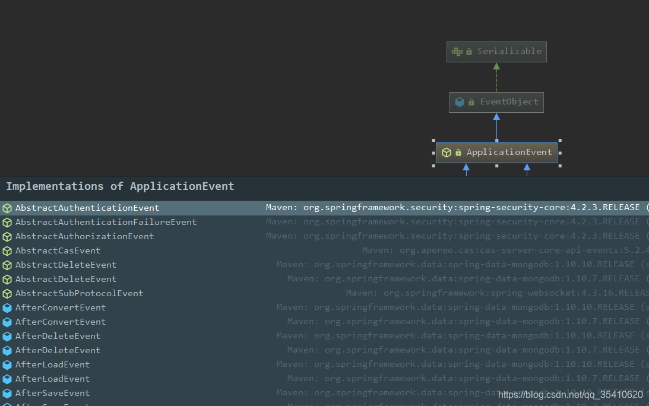
Task: Click the icon of AfterConvertEvent from mongodb 1.10.7
Action: coord(7,322)
